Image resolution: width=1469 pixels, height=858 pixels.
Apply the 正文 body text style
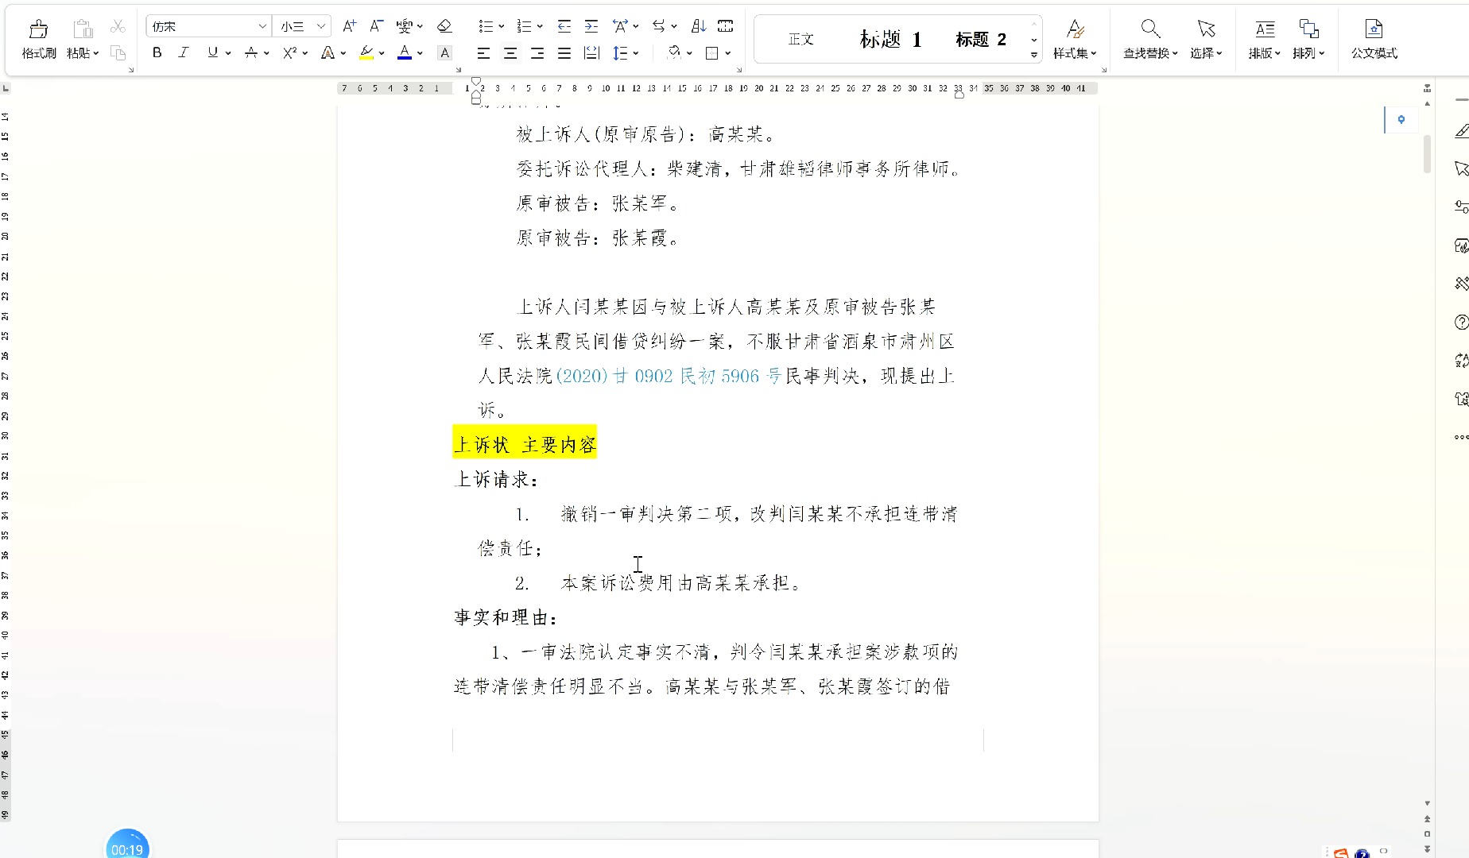800,40
